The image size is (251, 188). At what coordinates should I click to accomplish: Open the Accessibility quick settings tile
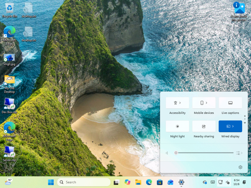coord(177,103)
